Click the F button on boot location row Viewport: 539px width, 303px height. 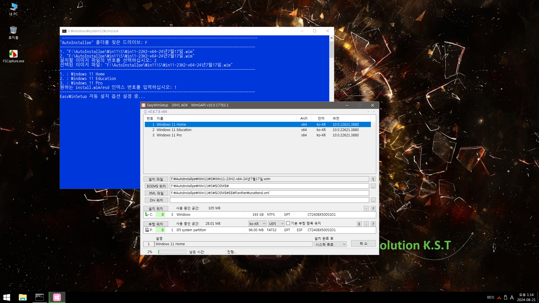pos(373,224)
